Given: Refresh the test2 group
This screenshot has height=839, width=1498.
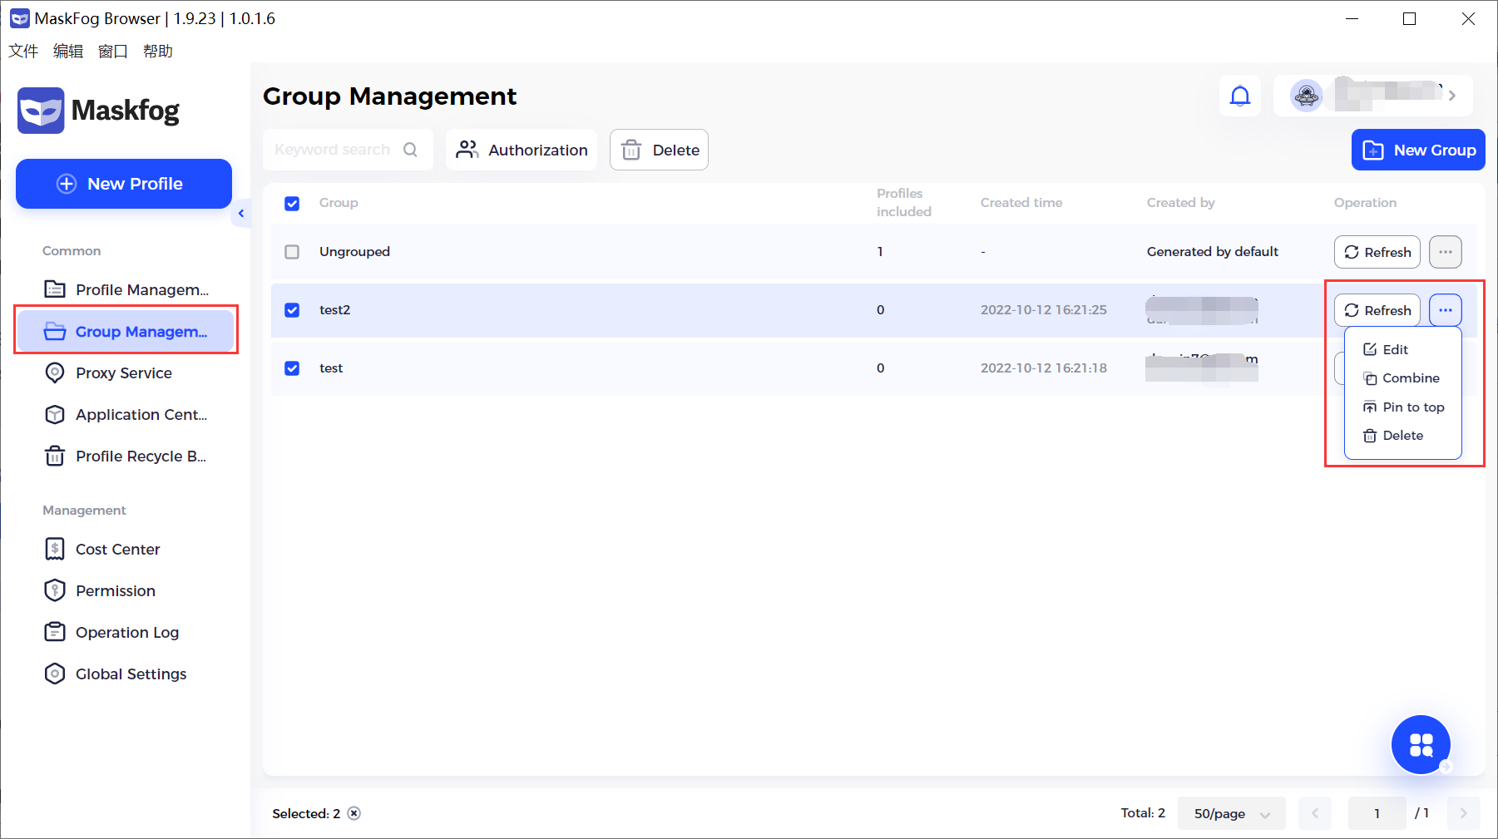Looking at the screenshot, I should [x=1377, y=310].
